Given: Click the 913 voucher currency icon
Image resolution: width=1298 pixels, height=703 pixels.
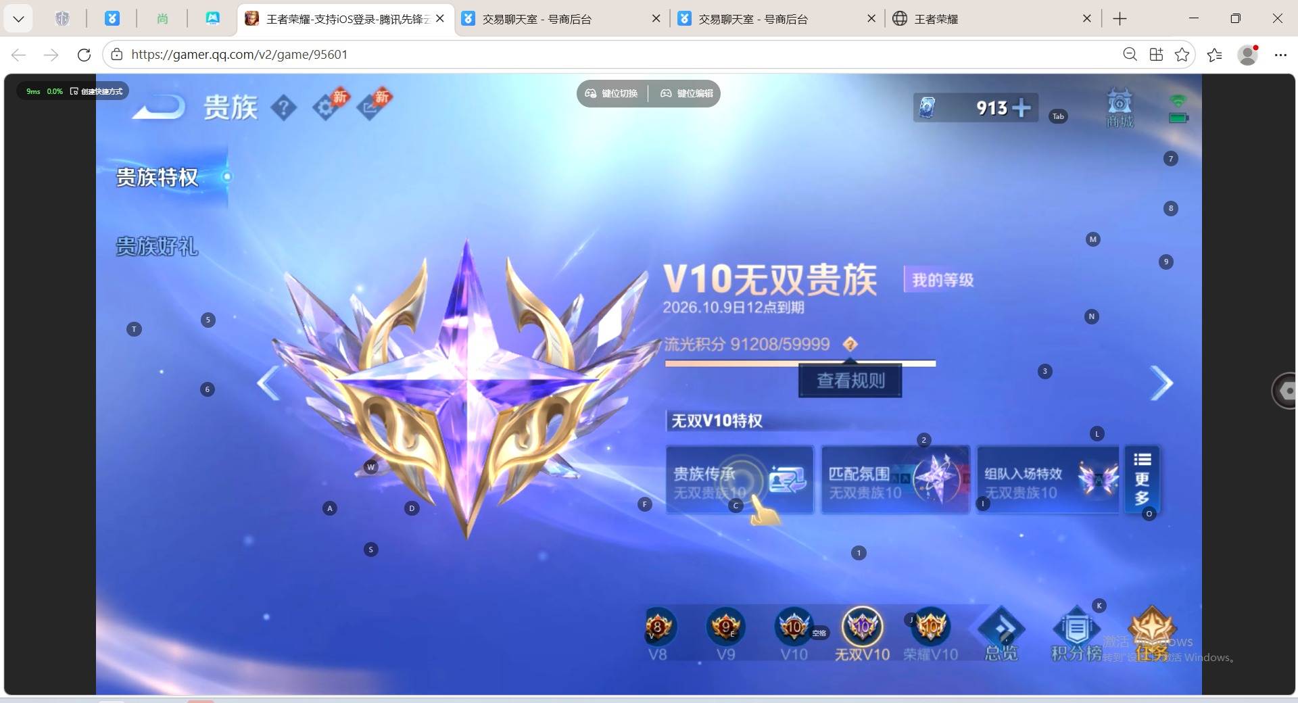Looking at the screenshot, I should [x=928, y=107].
